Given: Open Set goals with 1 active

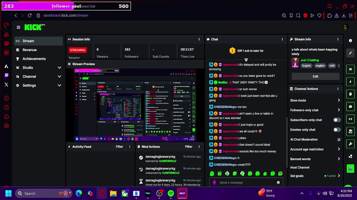Looking at the screenshot, I should 315,176.
